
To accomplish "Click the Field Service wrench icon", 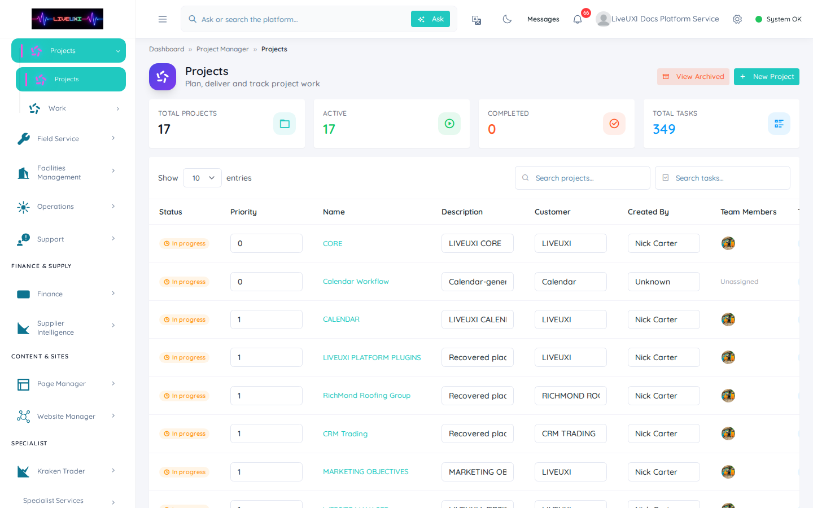I will 24,138.
